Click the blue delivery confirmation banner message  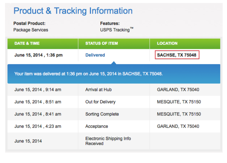(88, 74)
